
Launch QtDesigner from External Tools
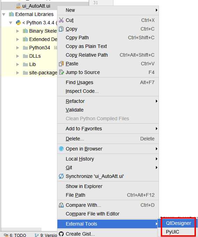pos(179,223)
